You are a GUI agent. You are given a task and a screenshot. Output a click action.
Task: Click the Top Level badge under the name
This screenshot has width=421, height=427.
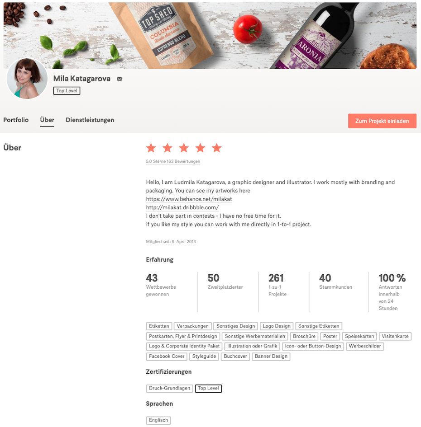(67, 91)
